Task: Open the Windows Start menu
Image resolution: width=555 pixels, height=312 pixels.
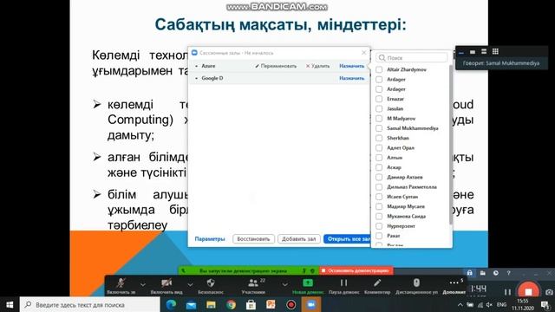Action: (x=10, y=304)
